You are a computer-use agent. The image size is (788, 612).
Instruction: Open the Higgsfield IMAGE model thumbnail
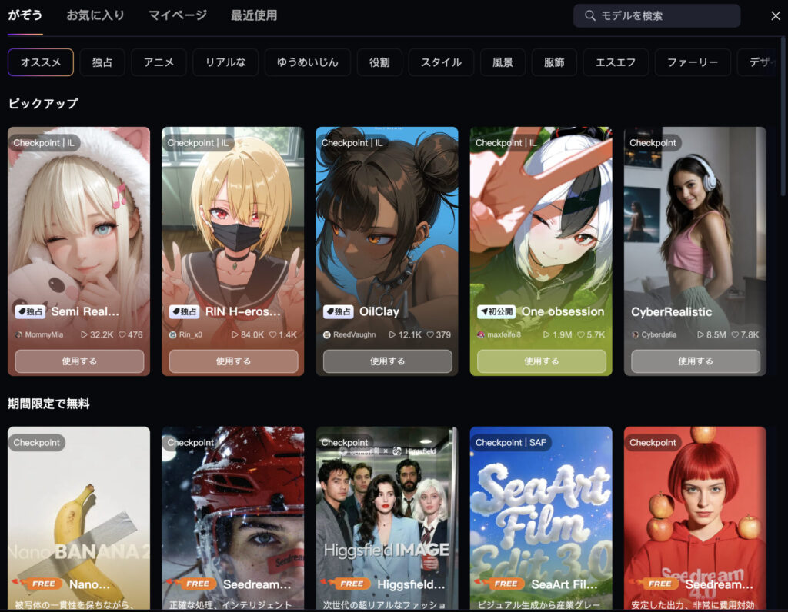point(386,515)
